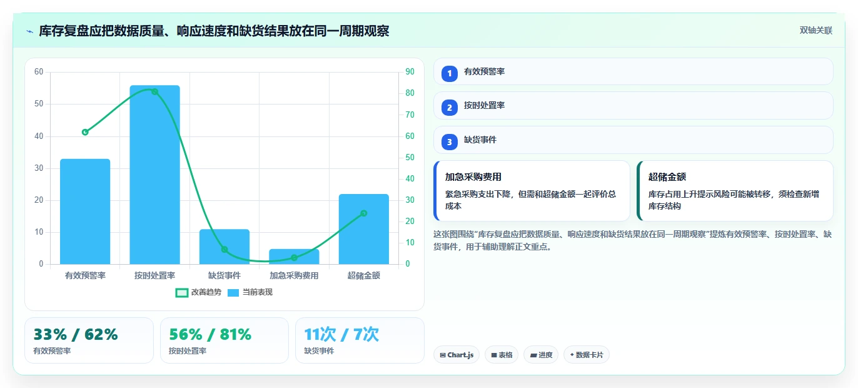The height and width of the screenshot is (388, 858).
Task: Click the 按时处置率 x-axis label
Action: pos(154,275)
